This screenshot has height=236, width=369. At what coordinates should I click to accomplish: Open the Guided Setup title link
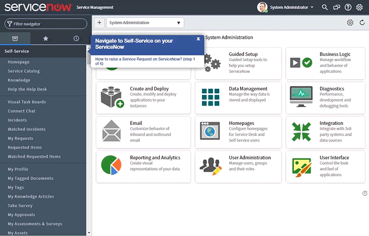coord(244,54)
